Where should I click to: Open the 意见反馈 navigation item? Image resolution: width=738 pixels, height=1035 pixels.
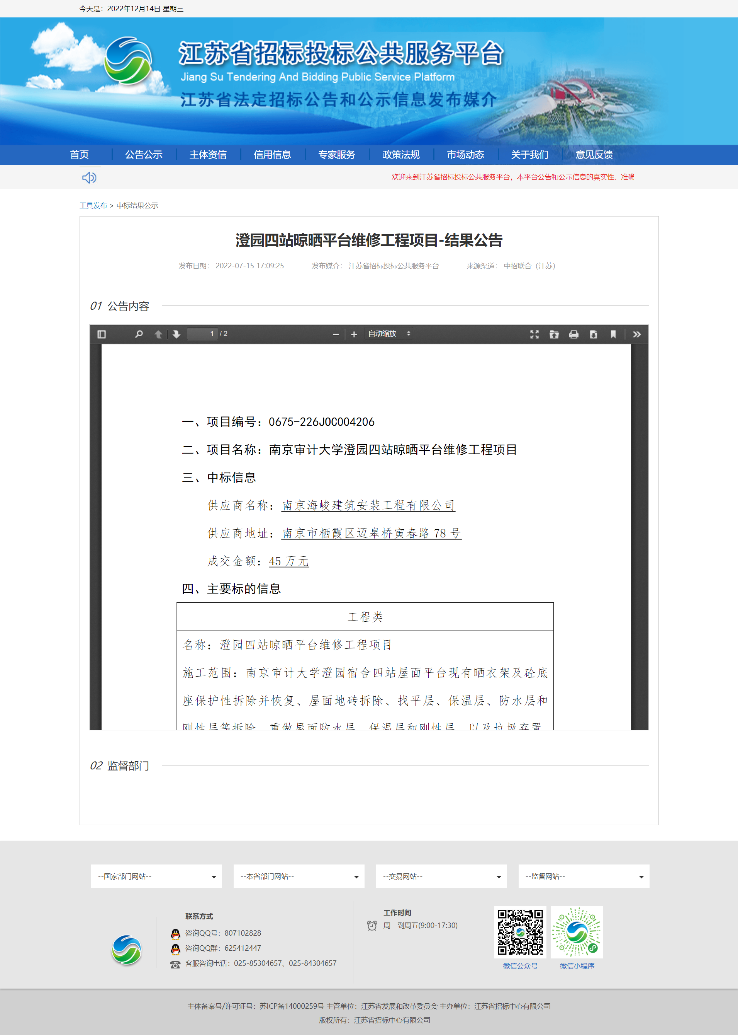pyautogui.click(x=594, y=155)
